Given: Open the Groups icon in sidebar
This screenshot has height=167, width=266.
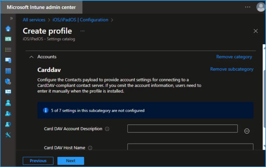Looking at the screenshot, I should (x=8, y=113).
